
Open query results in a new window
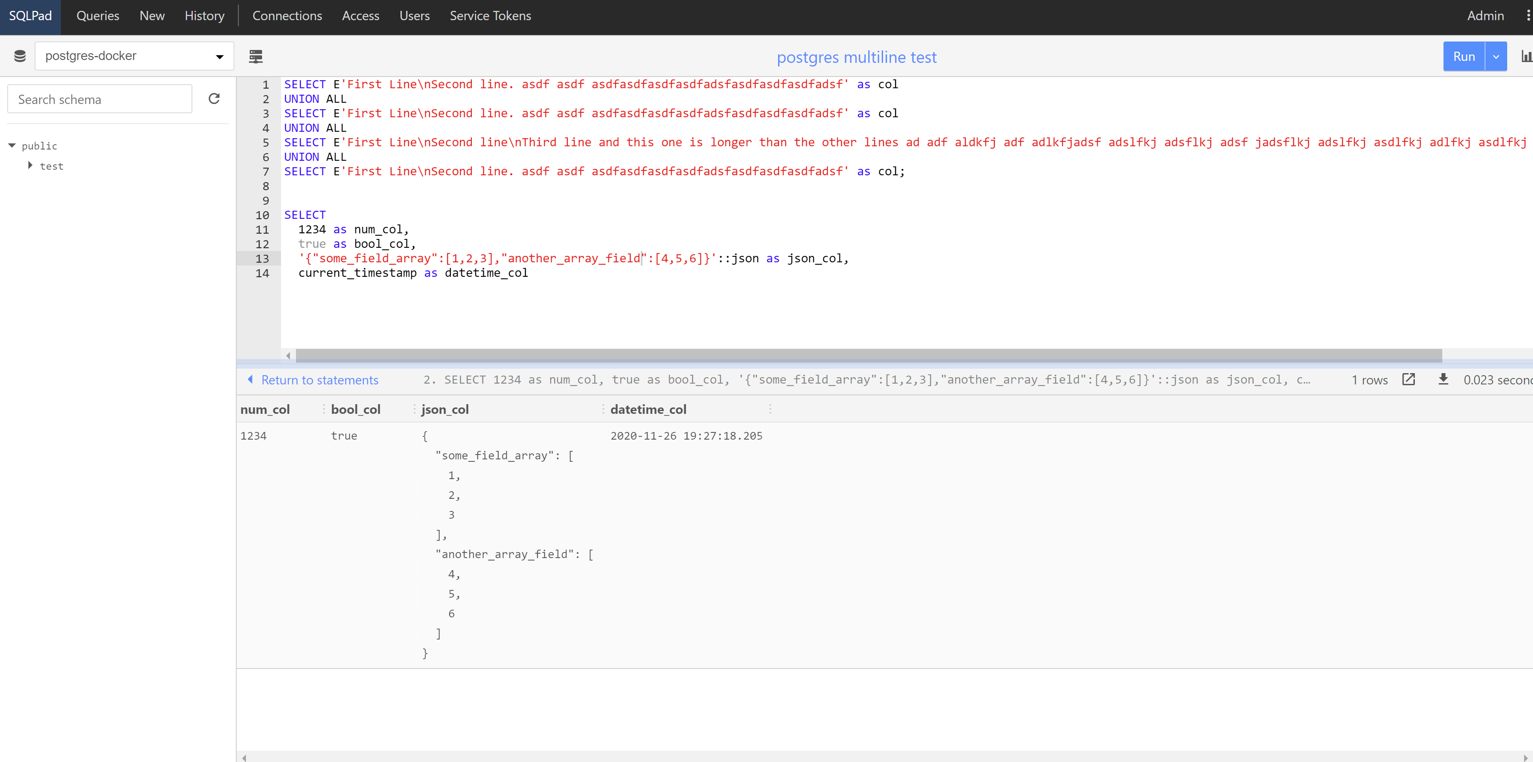point(1409,380)
